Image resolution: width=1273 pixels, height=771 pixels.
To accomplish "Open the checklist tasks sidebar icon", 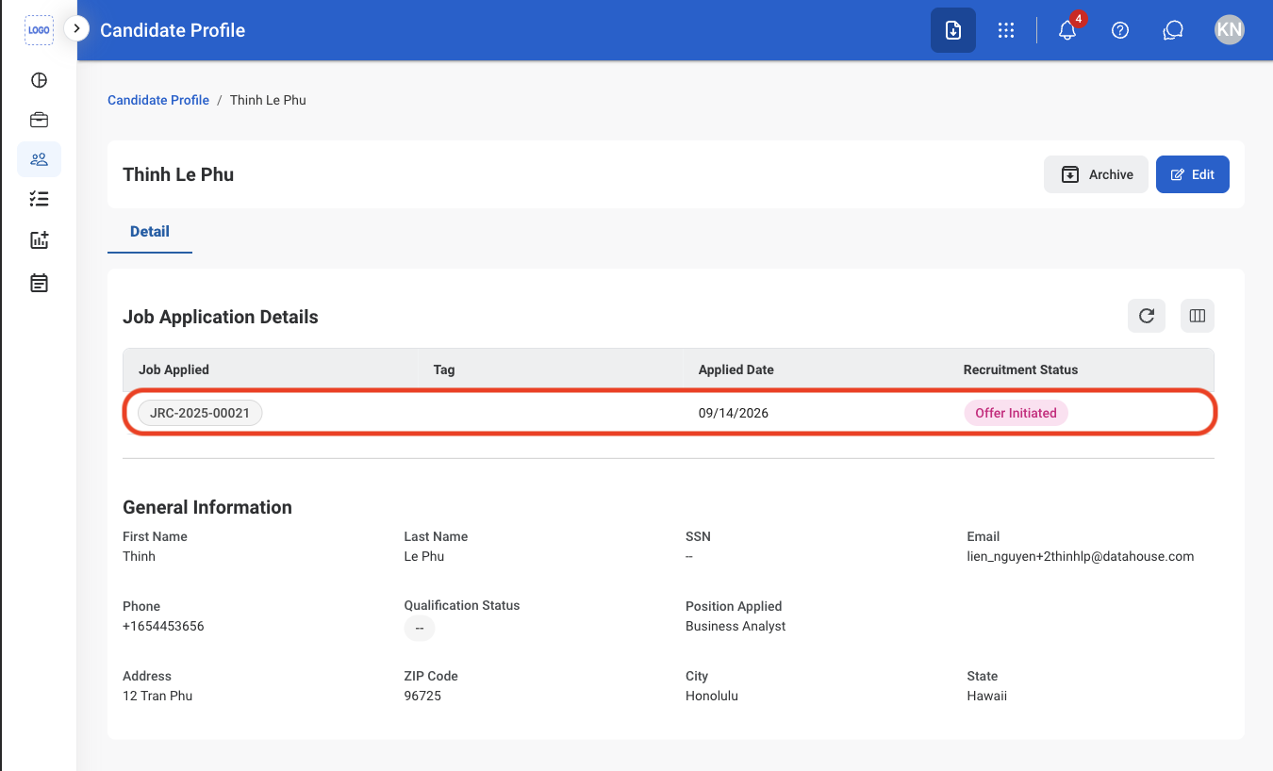I will pos(39,199).
